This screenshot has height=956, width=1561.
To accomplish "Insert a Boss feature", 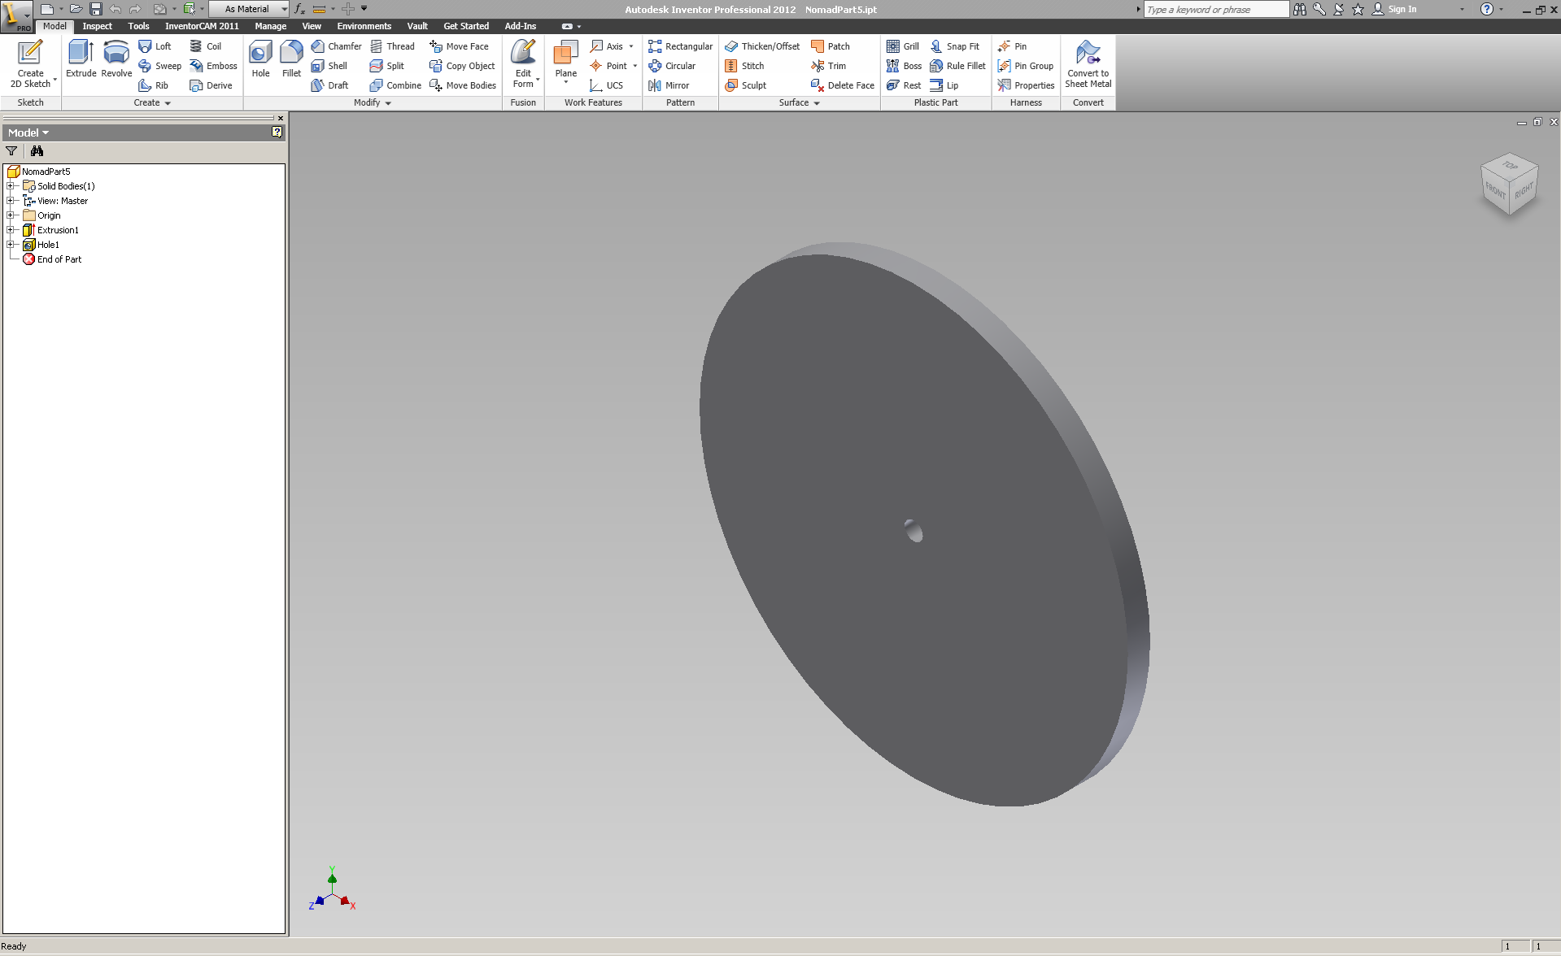I will pos(905,66).
